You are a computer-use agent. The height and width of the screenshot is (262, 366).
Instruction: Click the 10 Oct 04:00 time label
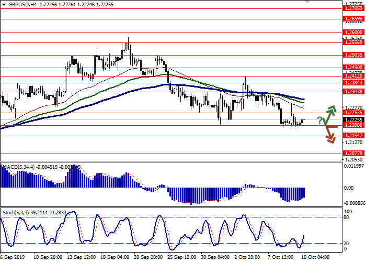pyautogui.click(x=316, y=257)
